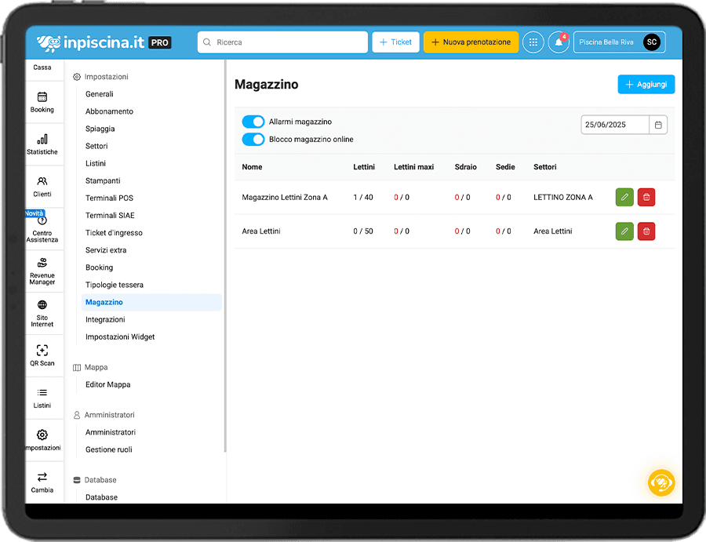Open the Sito Internet globe icon

[42, 305]
